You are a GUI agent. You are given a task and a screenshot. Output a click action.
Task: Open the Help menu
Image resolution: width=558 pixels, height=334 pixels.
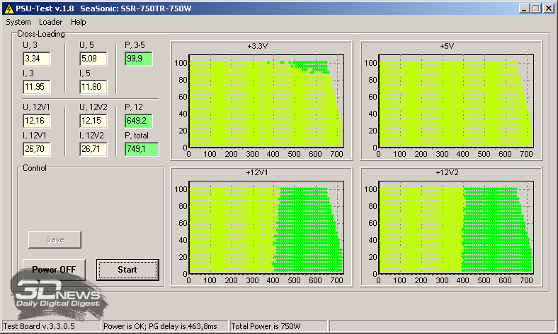pyautogui.click(x=79, y=22)
